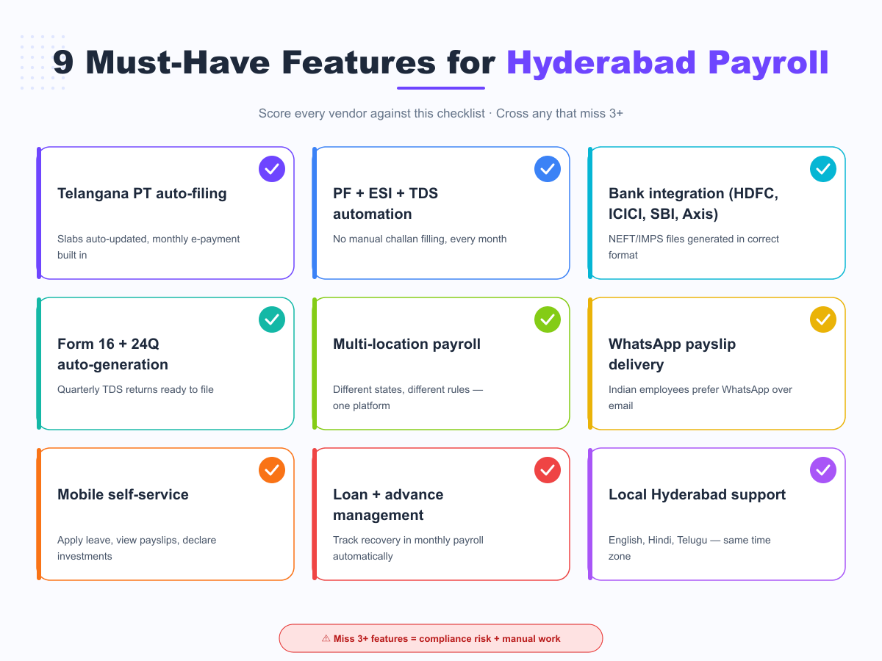
Task: Click the blue checkmark on PF + ESI + TDS
Action: (x=547, y=168)
